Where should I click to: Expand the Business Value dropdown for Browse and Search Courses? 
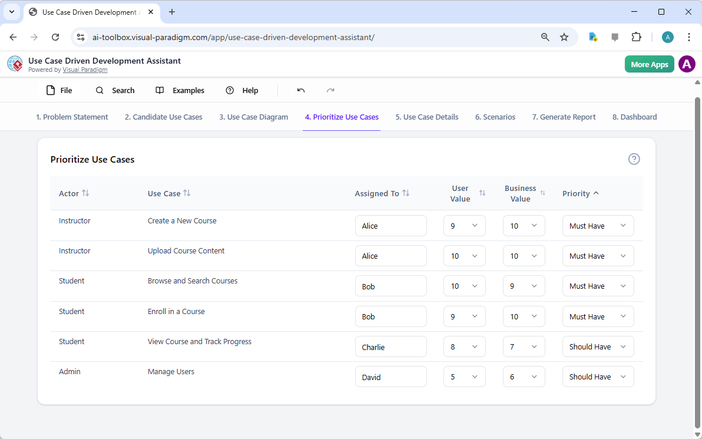[x=524, y=286]
